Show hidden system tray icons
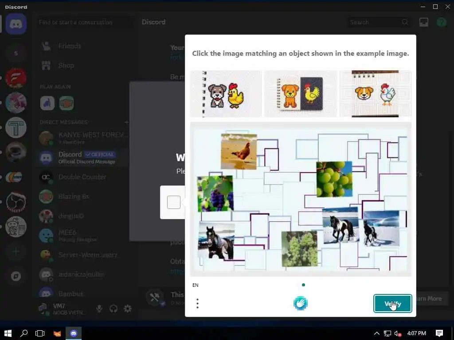454x340 pixels. click(x=377, y=333)
